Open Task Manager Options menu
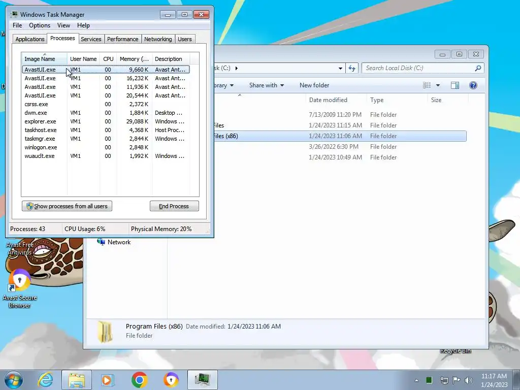 [x=40, y=25]
